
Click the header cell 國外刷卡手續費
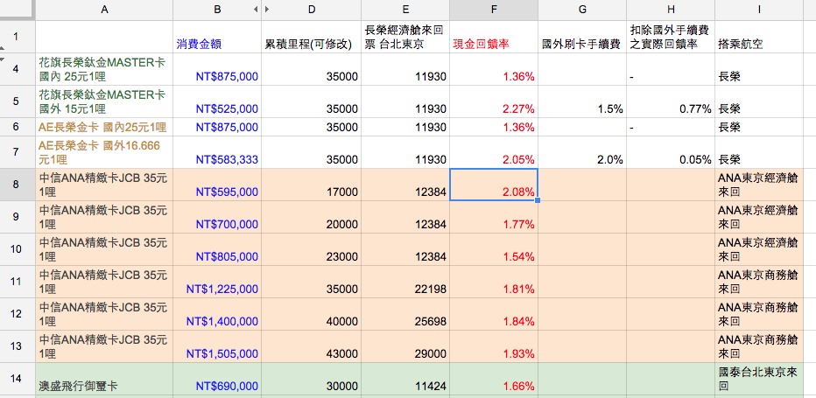click(582, 37)
